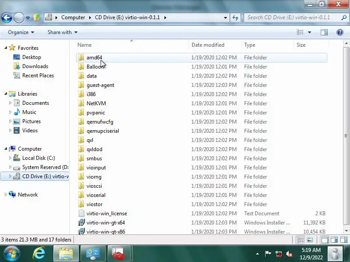Open the Windows Start orb
Screen dimensions: 350x262
(12, 254)
